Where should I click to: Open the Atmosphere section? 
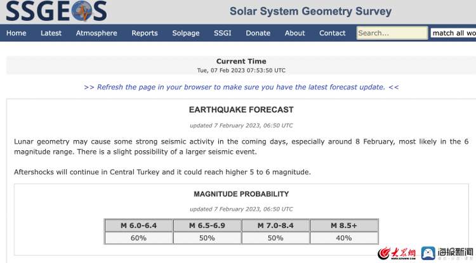click(96, 33)
